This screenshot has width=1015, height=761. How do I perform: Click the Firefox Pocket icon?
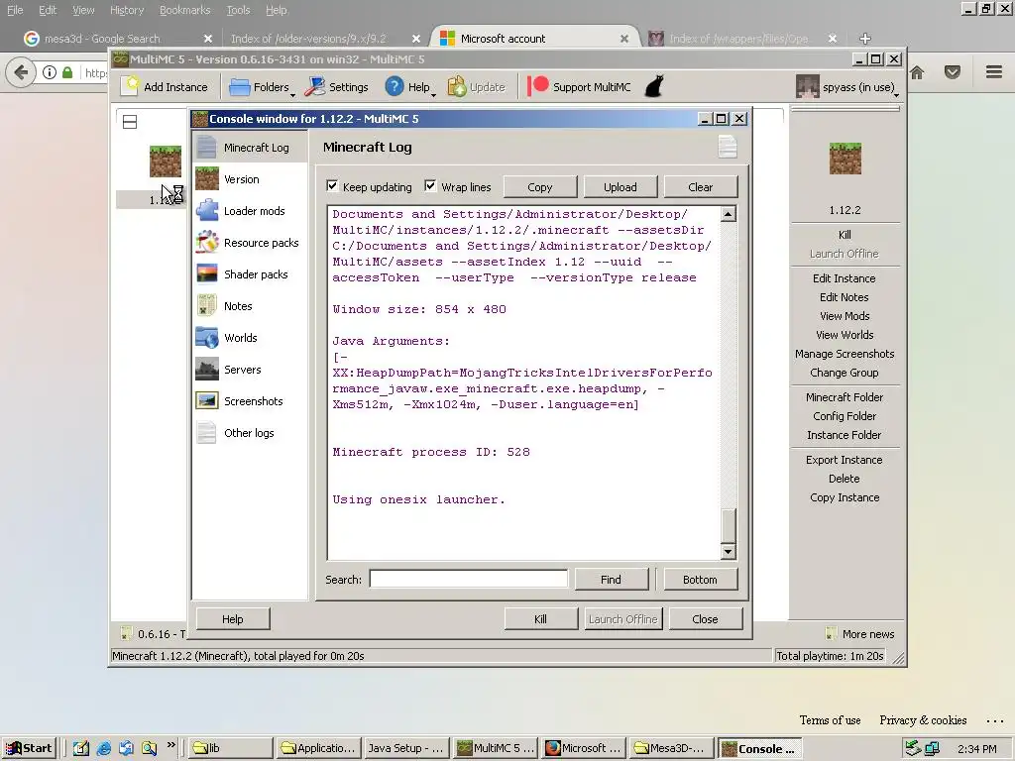click(x=953, y=71)
